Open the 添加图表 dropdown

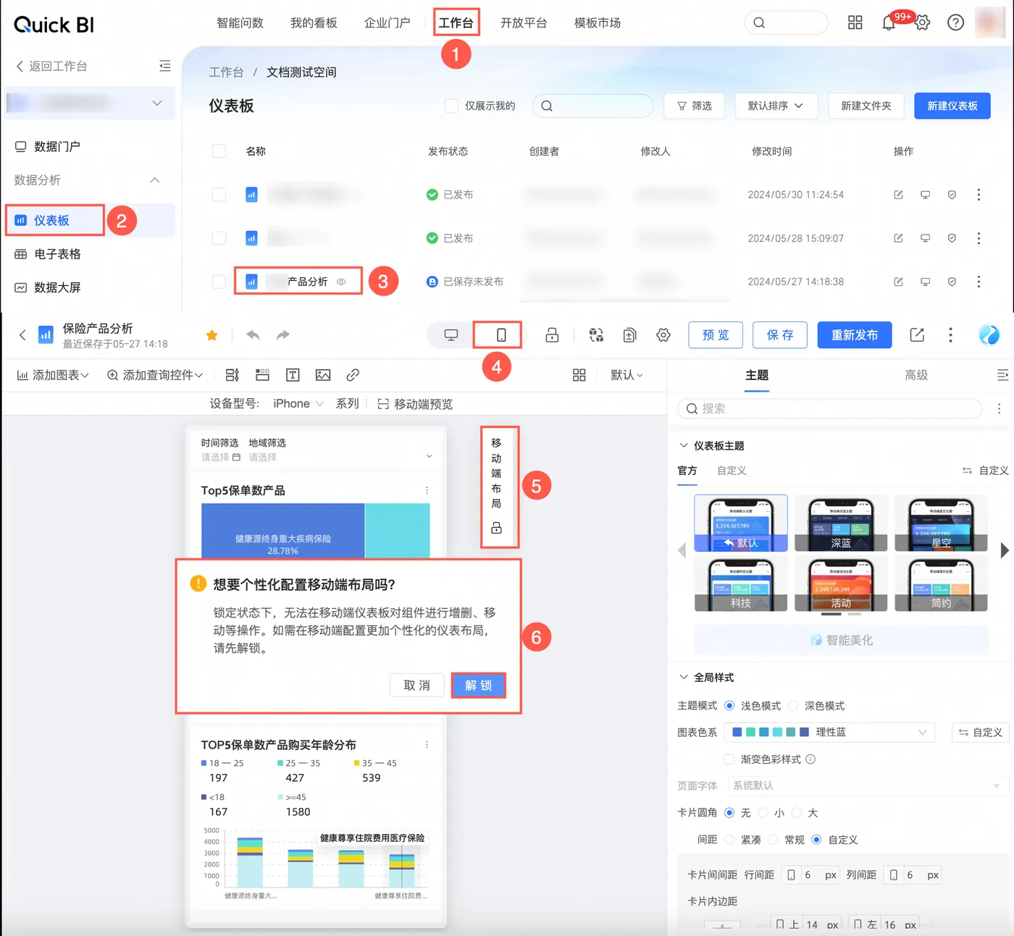[53, 375]
